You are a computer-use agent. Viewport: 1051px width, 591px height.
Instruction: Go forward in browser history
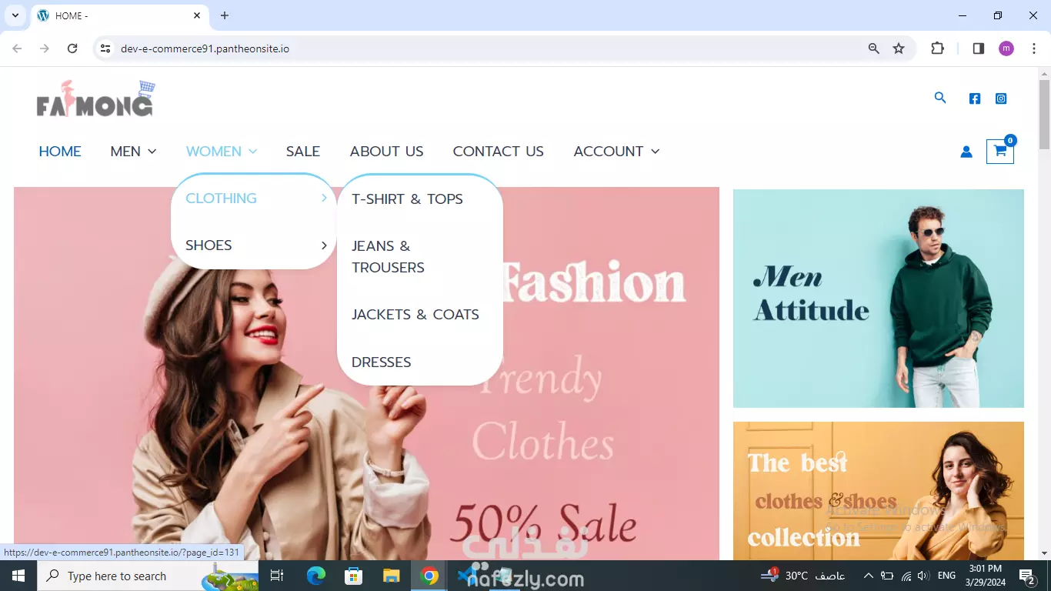click(x=45, y=48)
